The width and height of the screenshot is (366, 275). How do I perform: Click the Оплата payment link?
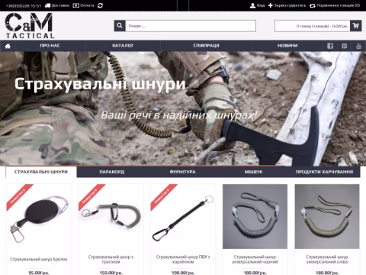click(x=83, y=5)
